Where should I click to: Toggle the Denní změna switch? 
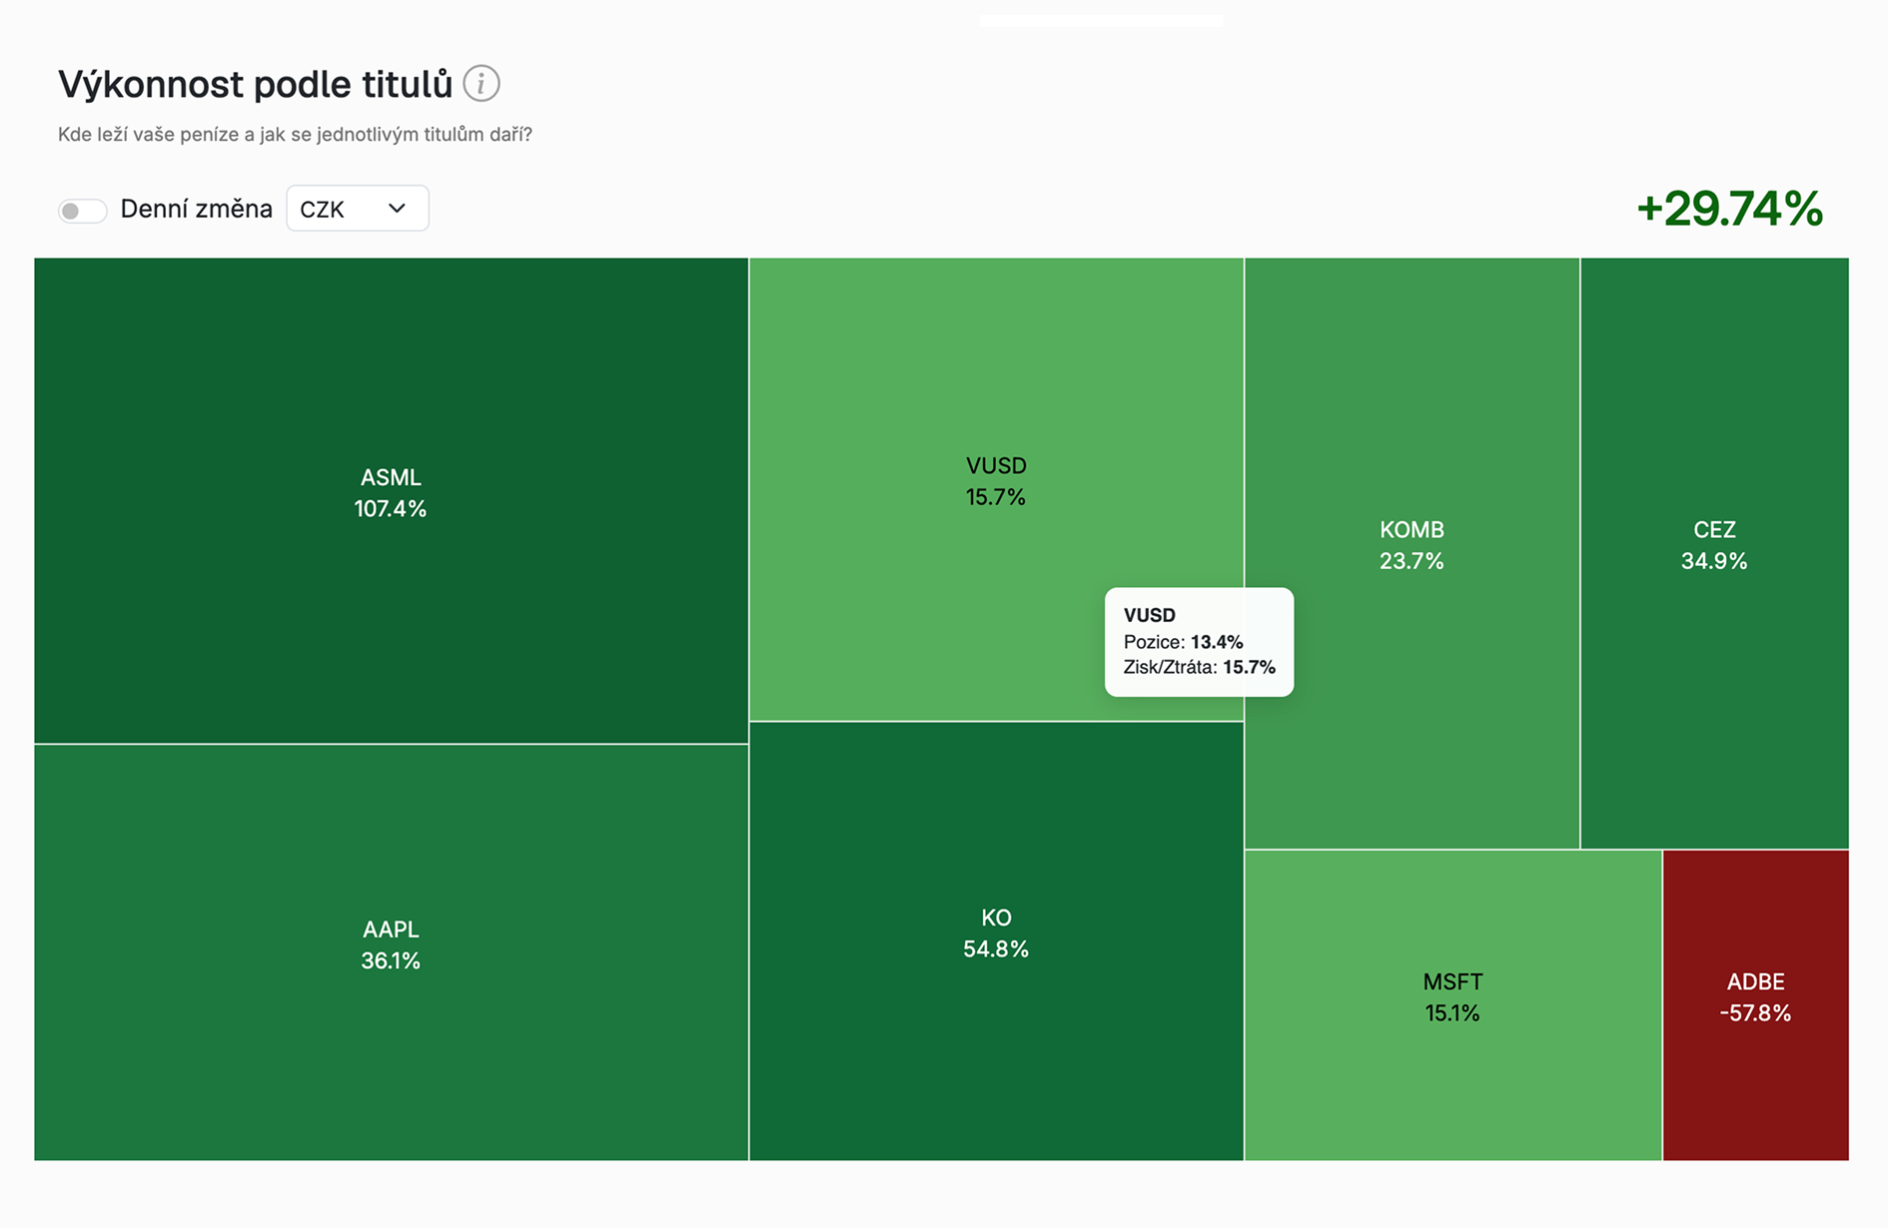(82, 210)
